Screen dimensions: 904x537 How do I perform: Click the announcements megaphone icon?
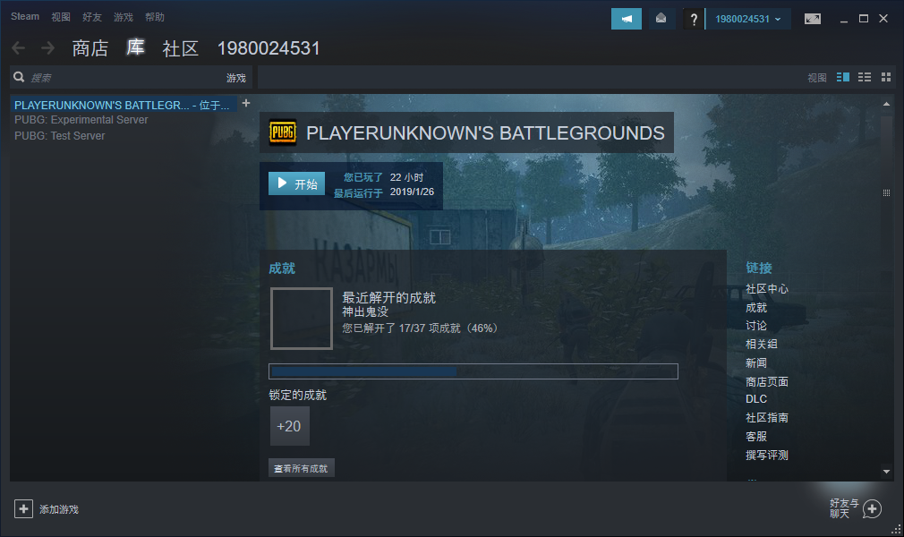627,19
